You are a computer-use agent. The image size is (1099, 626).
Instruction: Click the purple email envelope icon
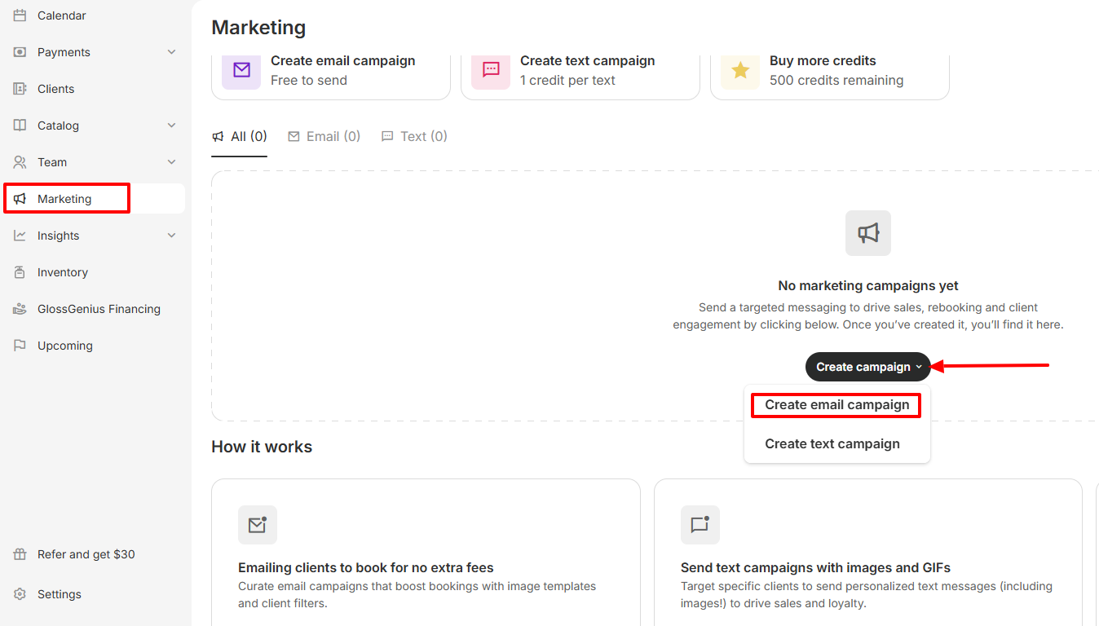[241, 70]
